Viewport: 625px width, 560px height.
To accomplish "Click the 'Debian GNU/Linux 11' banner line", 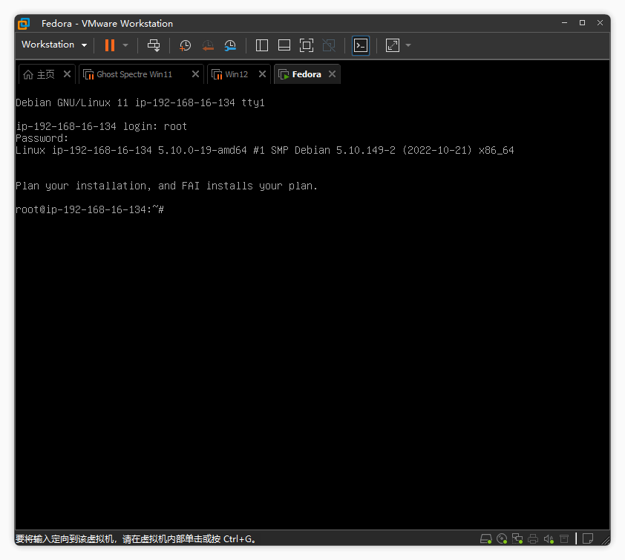I will tap(140, 103).
